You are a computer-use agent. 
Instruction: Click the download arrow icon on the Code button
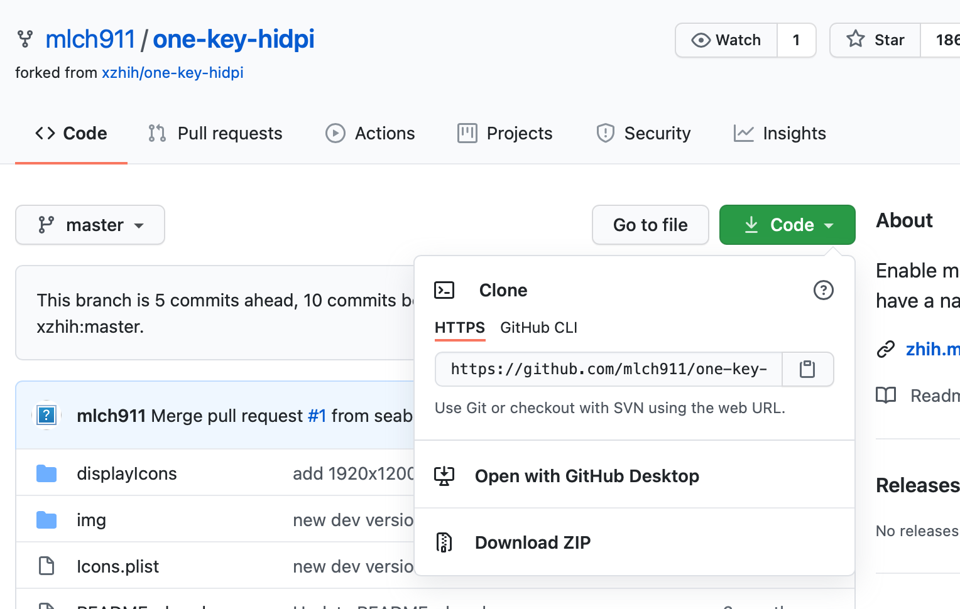pos(751,225)
